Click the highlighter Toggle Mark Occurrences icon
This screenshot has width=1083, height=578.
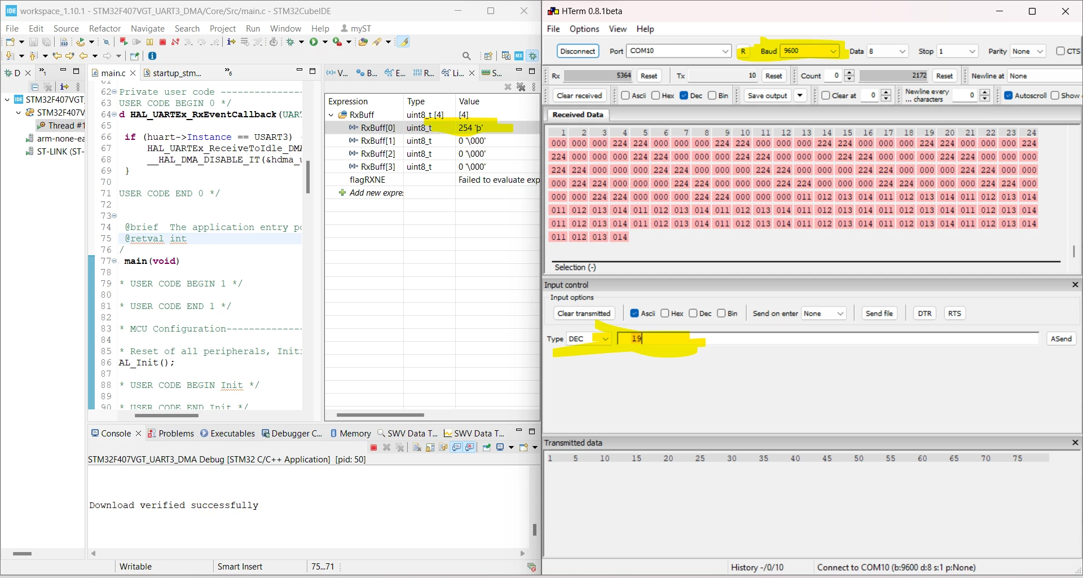pos(403,42)
